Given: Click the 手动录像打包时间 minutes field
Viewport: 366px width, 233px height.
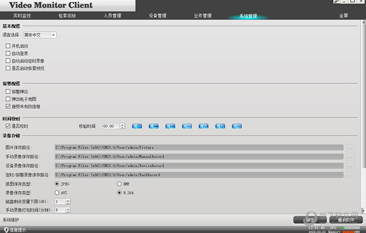Looking at the screenshot, I should (x=60, y=210).
